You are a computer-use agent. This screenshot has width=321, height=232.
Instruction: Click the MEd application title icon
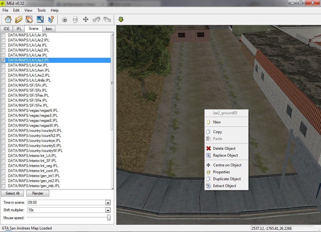[x=3, y=3]
